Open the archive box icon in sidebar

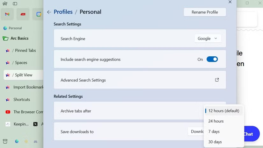[5, 141]
